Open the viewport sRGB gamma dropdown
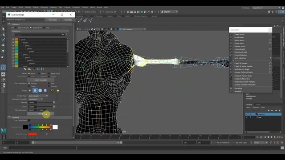This screenshot has height=160, width=285. (x=134, y=29)
